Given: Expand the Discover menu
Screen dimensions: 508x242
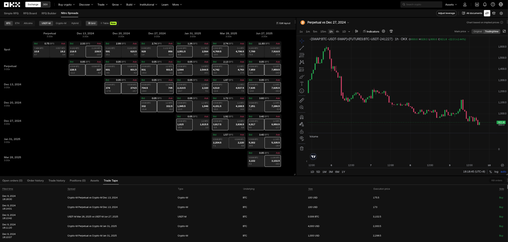Looking at the screenshot, I should pyautogui.click(x=86, y=4).
